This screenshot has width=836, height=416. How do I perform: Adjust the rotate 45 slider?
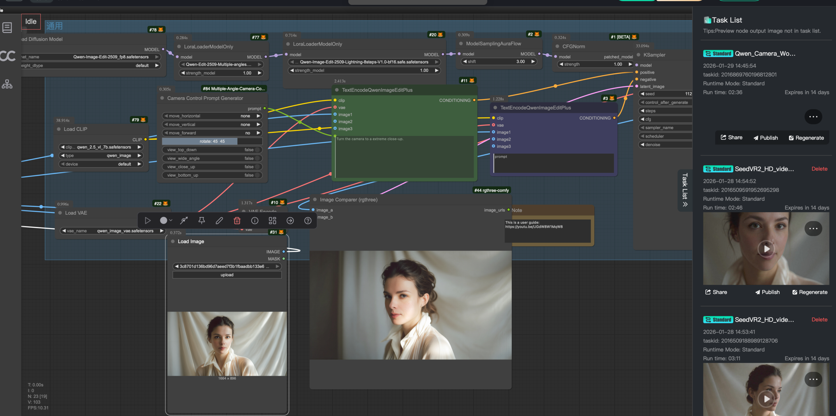[x=212, y=141]
